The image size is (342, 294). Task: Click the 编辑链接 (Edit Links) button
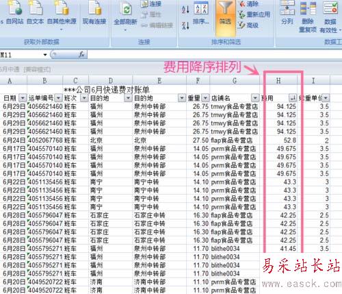157,25
